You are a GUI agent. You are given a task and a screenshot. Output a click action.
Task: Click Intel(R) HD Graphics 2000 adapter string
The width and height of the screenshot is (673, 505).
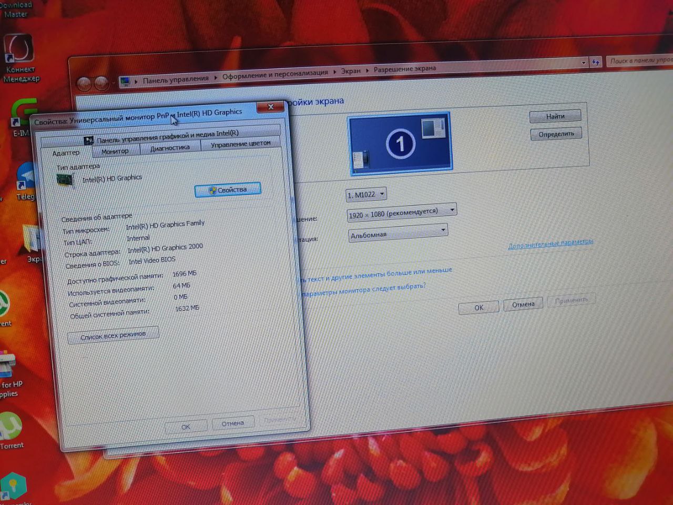click(165, 249)
